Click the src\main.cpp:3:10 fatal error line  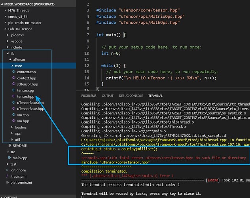tap(164, 158)
